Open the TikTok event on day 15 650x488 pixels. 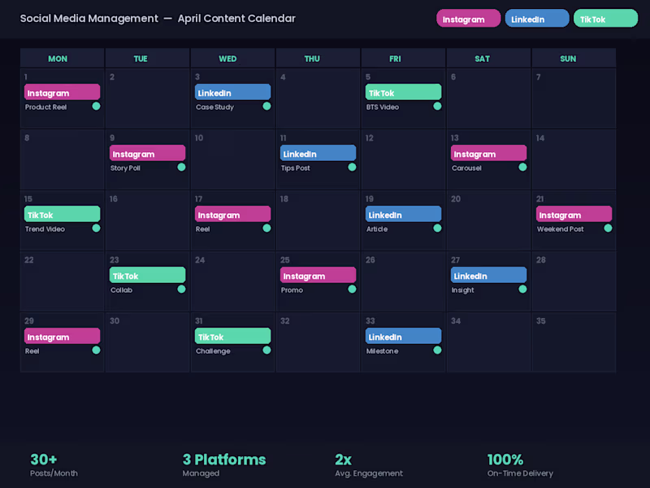pos(63,214)
